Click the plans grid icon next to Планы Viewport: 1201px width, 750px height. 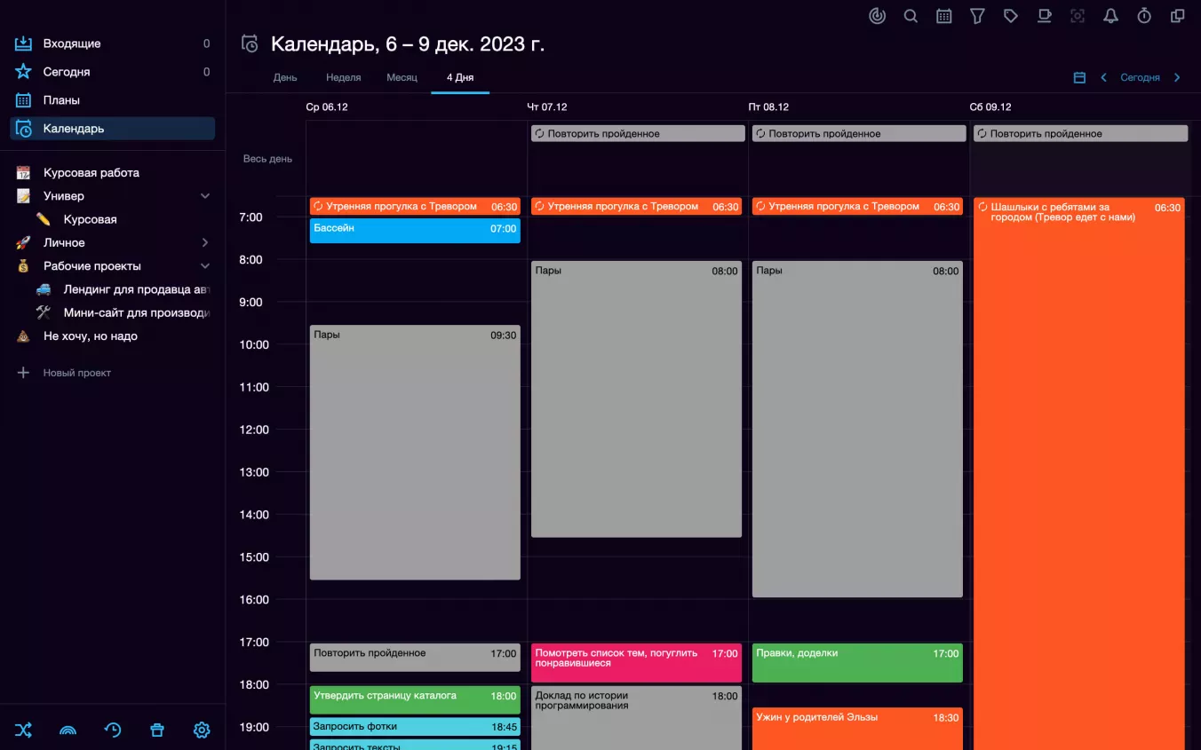point(24,100)
